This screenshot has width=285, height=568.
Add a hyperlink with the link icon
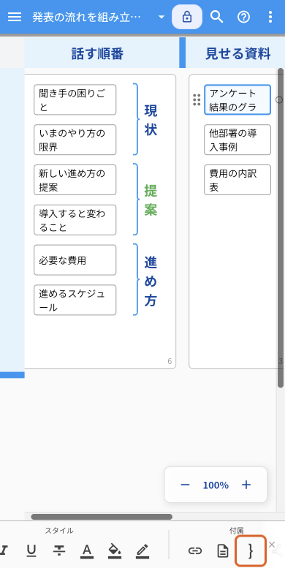coord(195,551)
